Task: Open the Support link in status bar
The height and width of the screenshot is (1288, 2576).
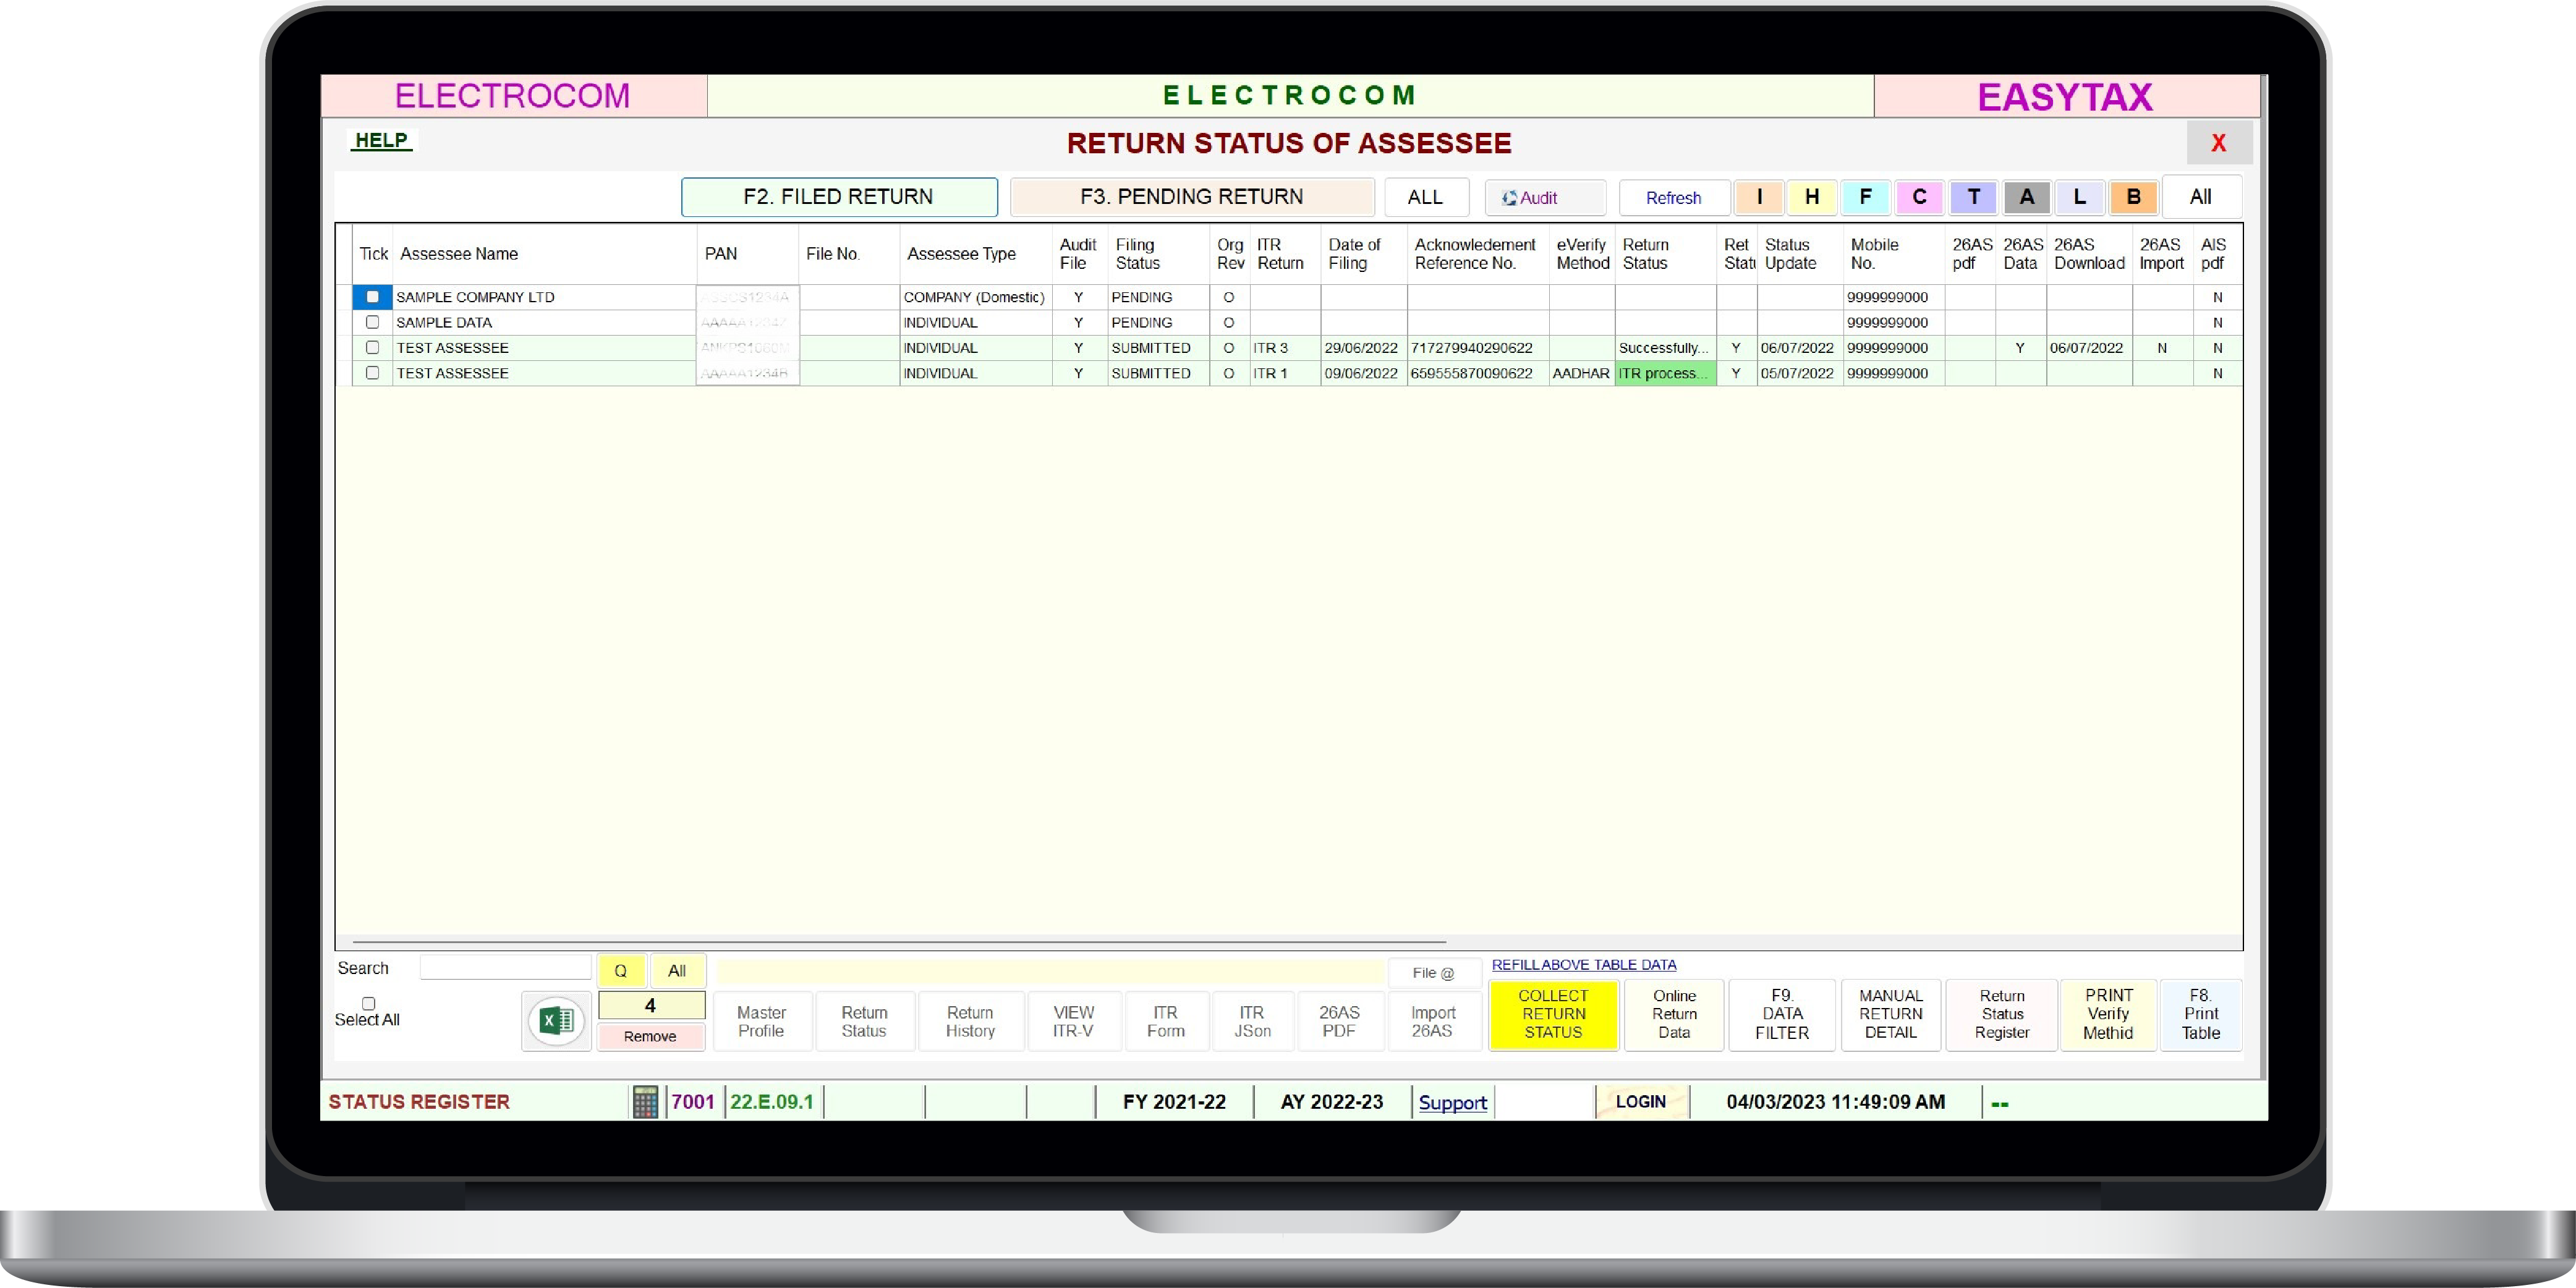Action: click(1453, 1102)
